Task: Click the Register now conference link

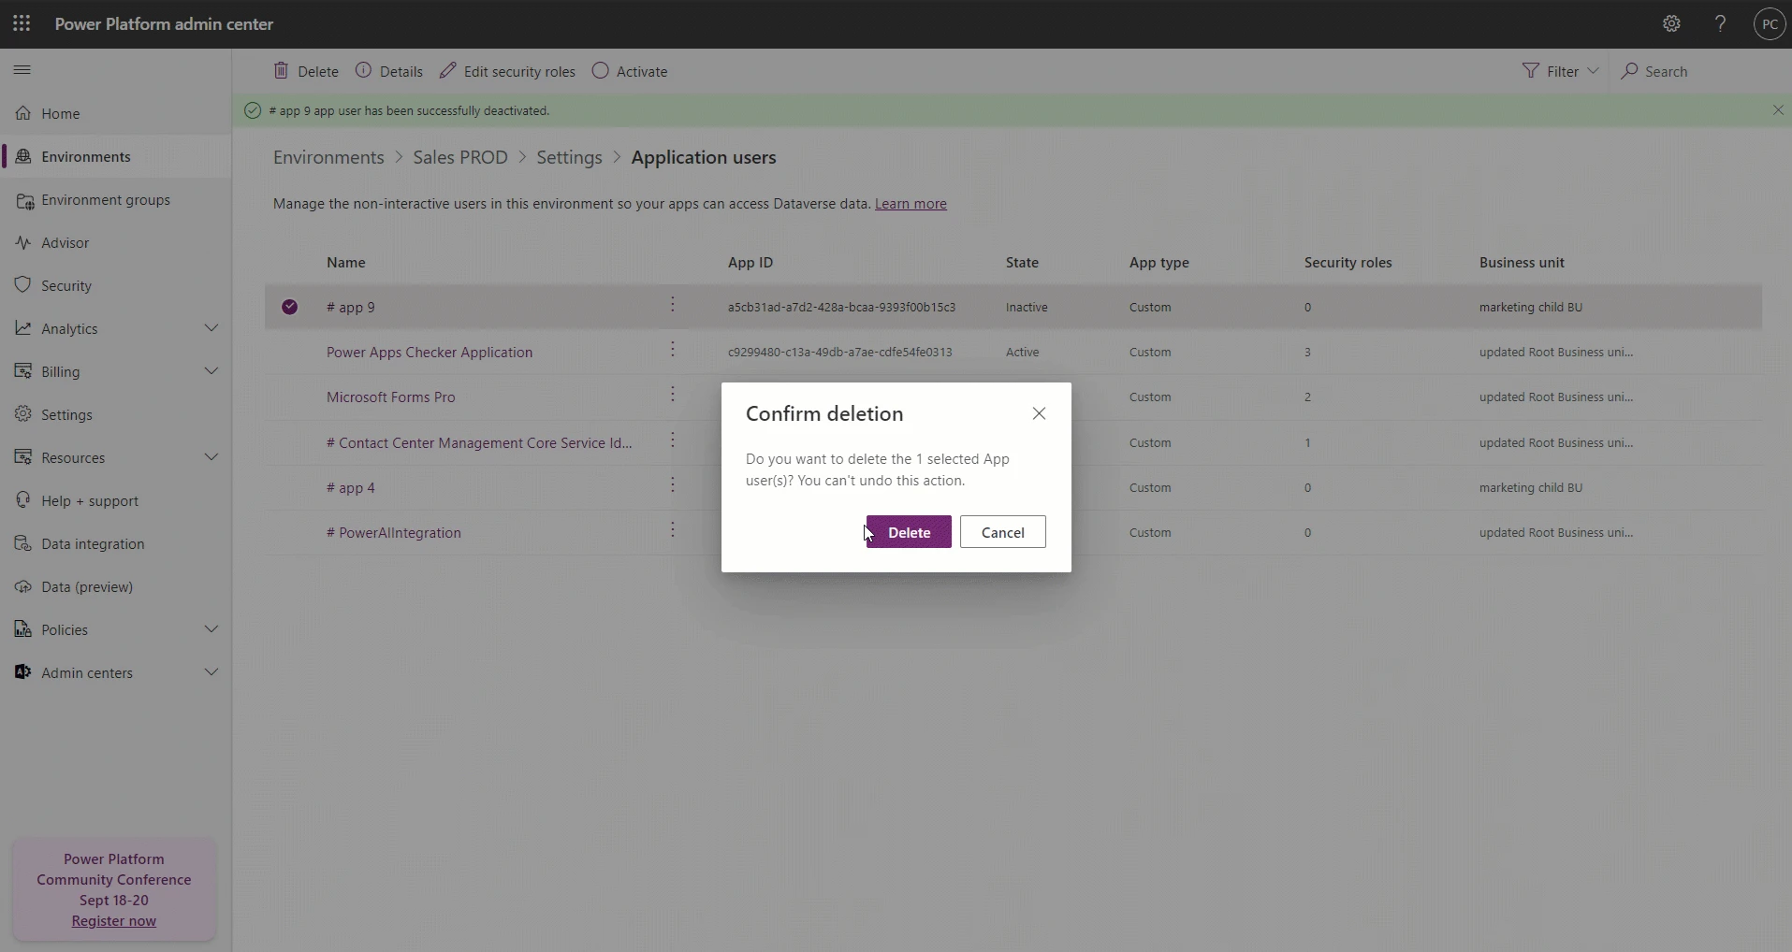Action: 114,921
